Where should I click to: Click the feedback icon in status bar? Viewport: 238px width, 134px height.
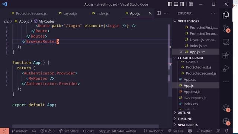[x=218, y=131]
